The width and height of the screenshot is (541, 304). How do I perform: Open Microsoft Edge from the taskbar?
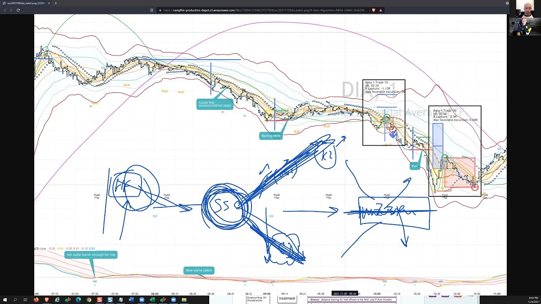click(78, 300)
